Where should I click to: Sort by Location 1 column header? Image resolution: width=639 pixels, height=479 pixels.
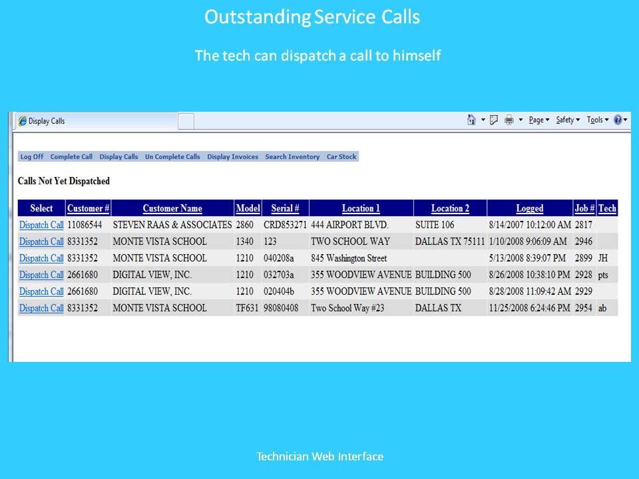[x=361, y=208]
